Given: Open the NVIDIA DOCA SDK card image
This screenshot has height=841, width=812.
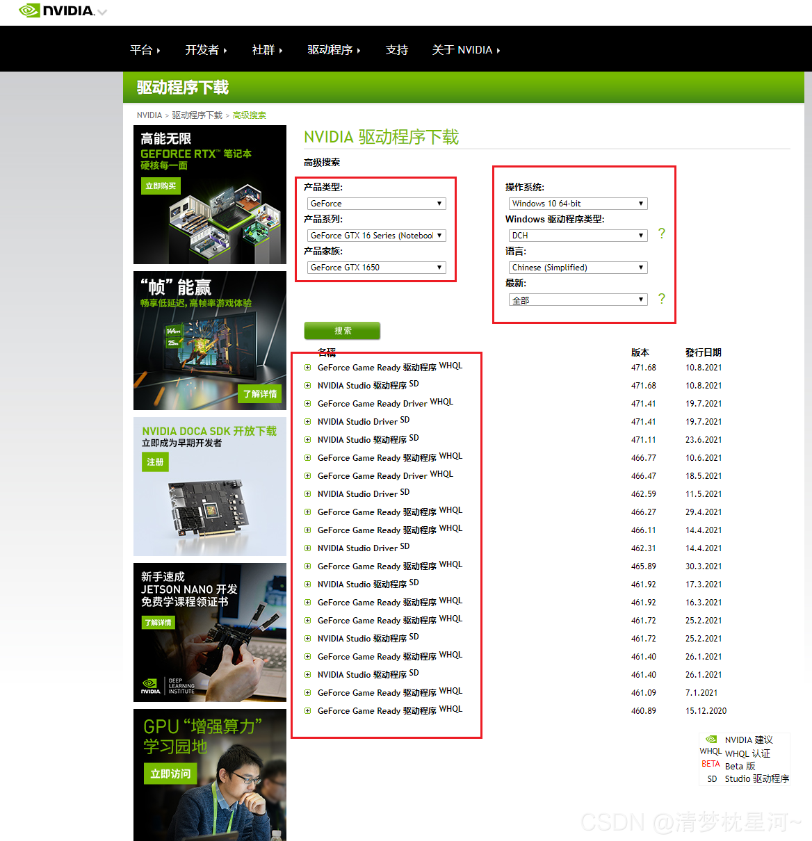Looking at the screenshot, I should click(210, 487).
